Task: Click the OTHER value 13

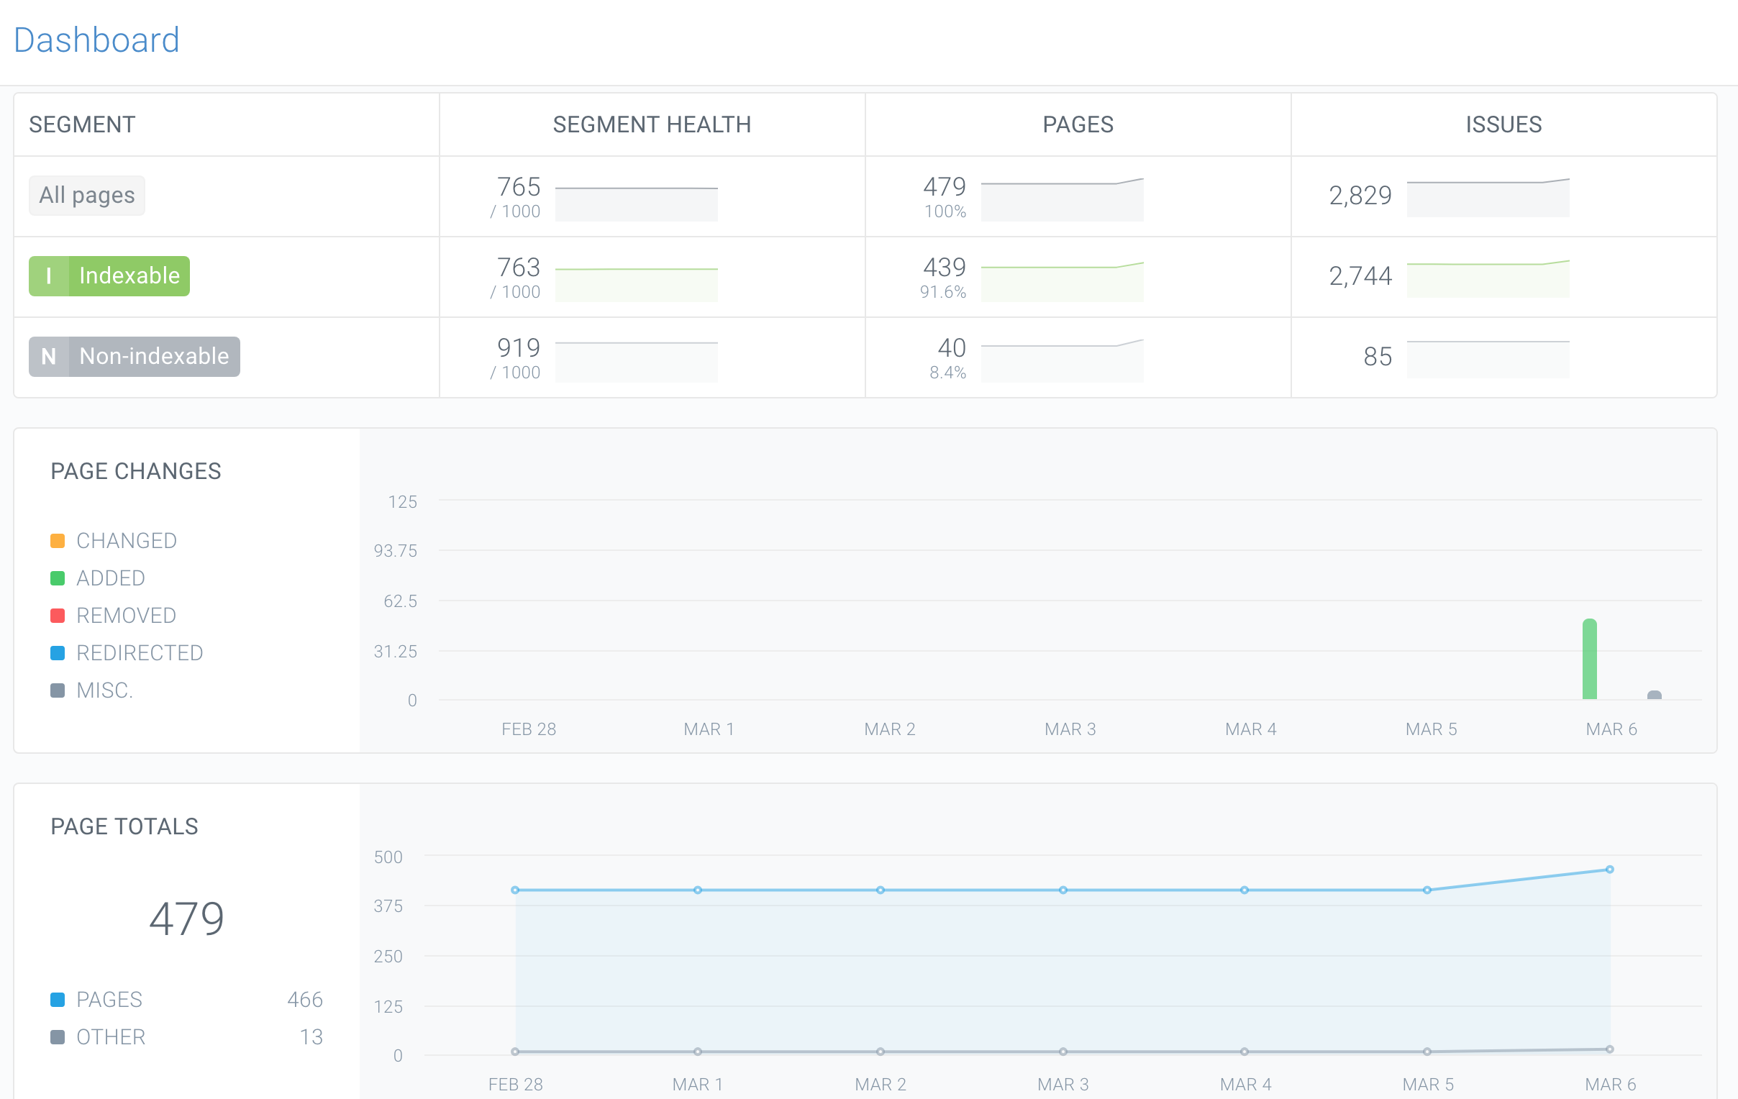Action: (311, 1038)
